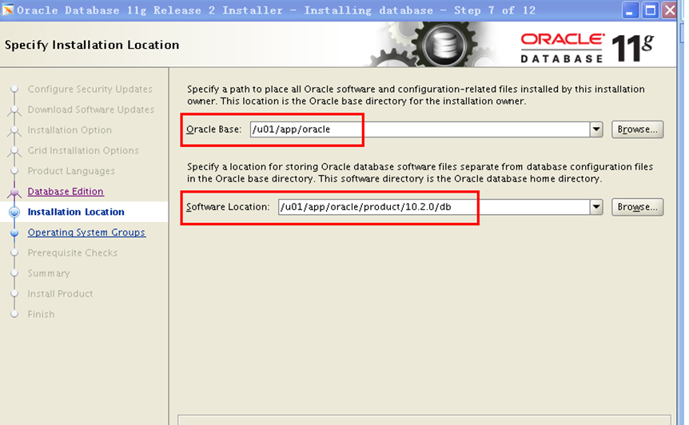Image resolution: width=689 pixels, height=425 pixels.
Task: Close the Oracle installer window
Action: click(x=670, y=10)
